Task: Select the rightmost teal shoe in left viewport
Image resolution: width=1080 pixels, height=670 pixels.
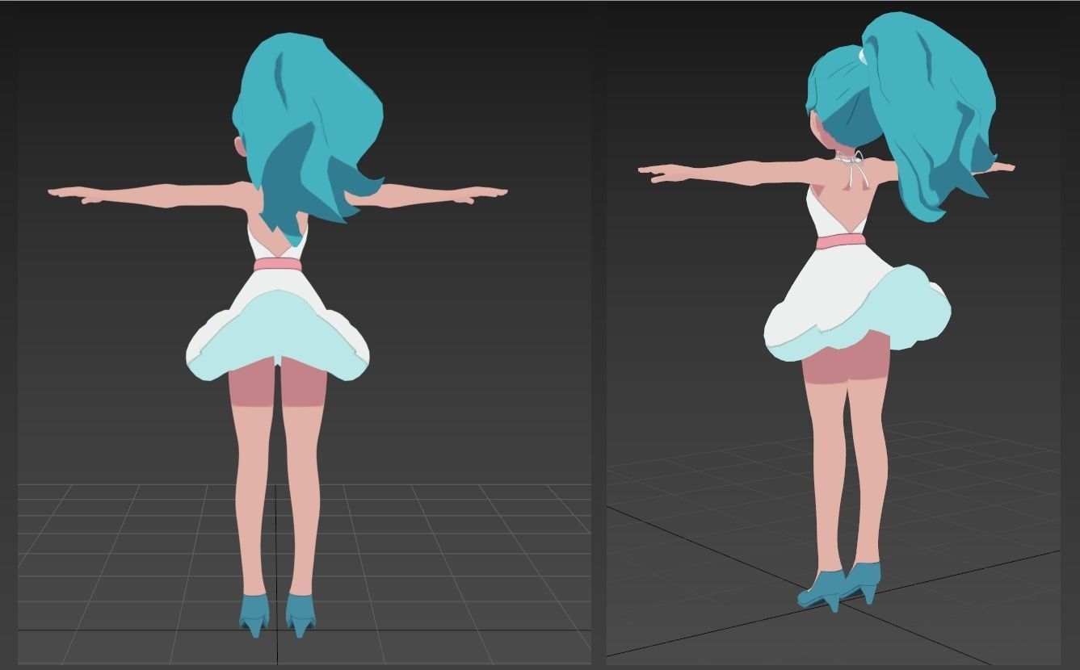Action: coord(300,614)
